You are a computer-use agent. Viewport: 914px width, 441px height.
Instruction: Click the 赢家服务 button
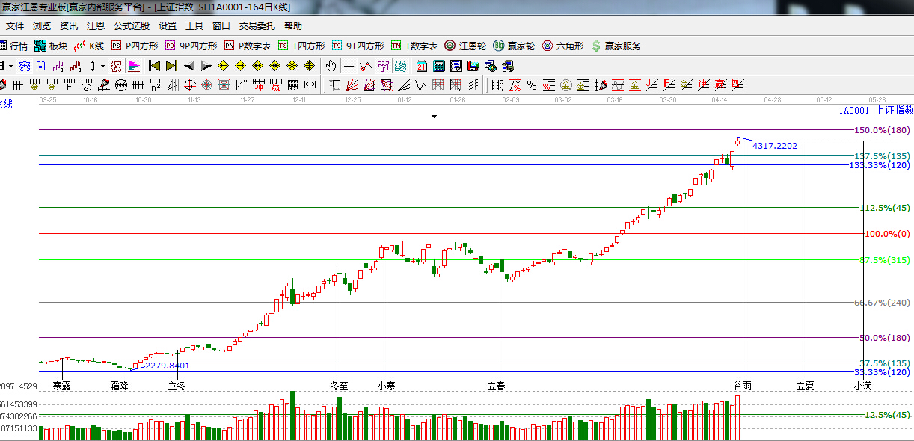tap(616, 46)
